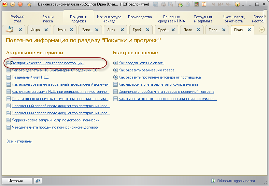This screenshot has height=186, width=269.
Task: Switch to the Инфо... tab
Action: 36,30
